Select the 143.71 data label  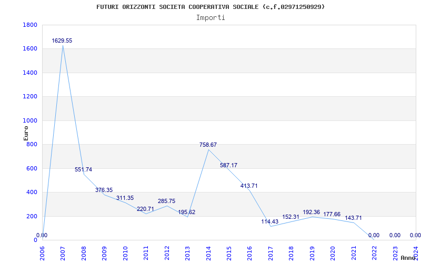pos(353,218)
